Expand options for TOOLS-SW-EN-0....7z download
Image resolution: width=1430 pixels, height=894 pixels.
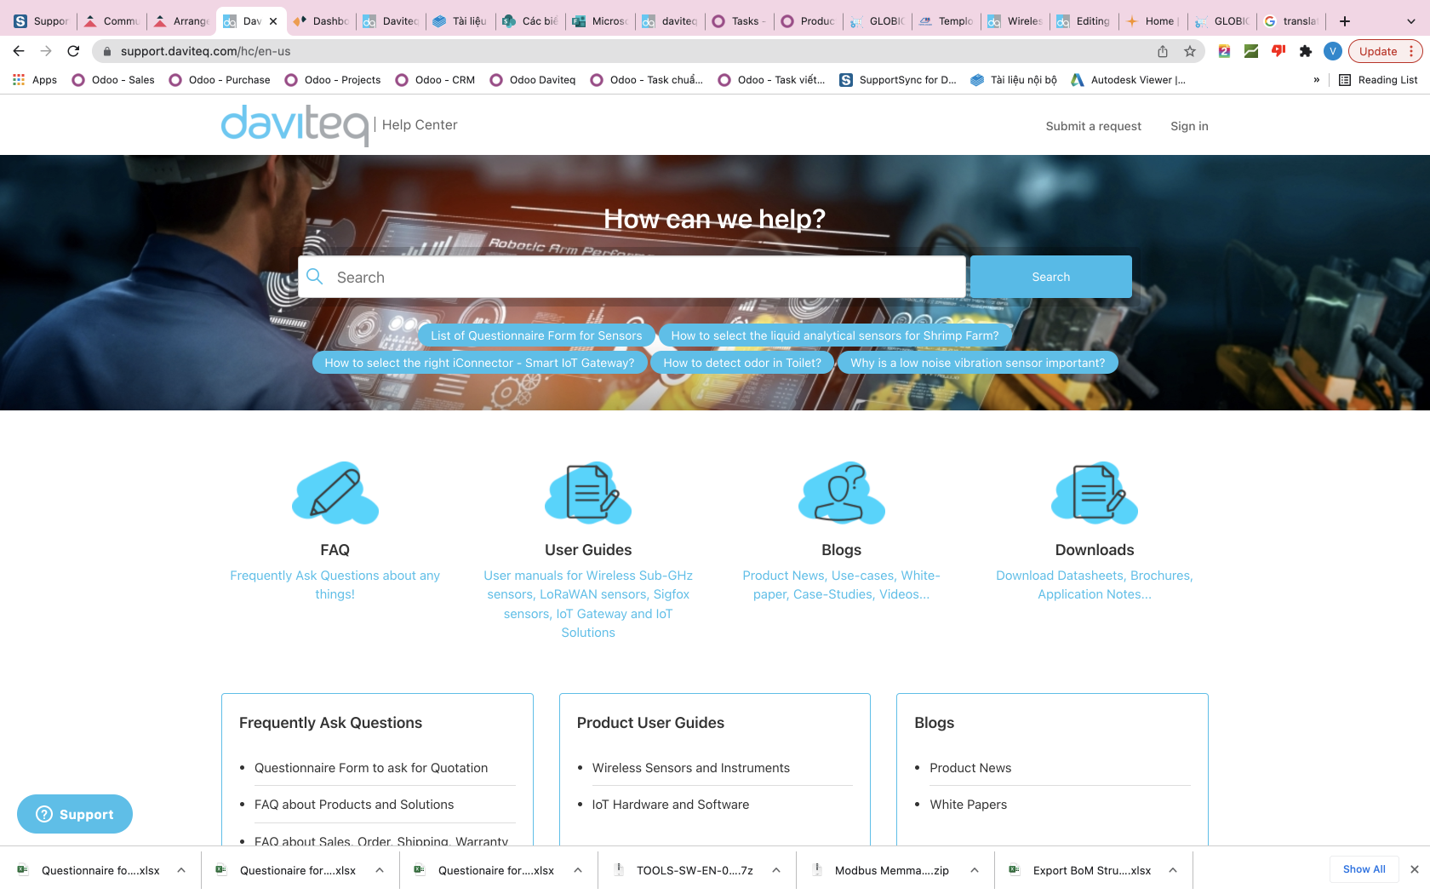[x=776, y=870]
